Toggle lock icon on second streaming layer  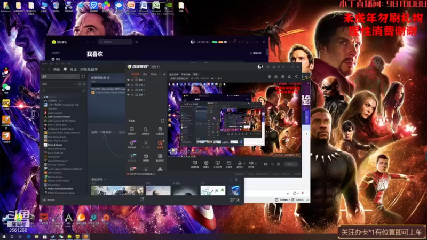coord(132,85)
